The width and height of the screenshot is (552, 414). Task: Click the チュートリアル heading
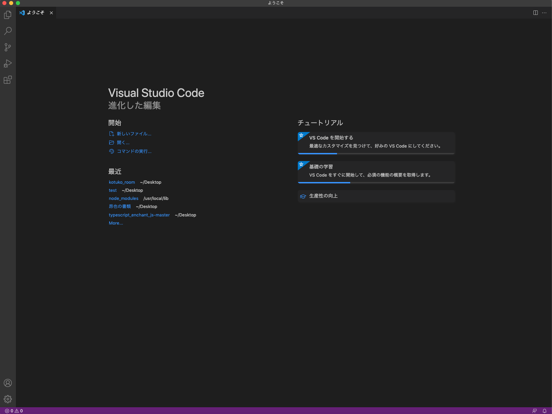(x=320, y=123)
